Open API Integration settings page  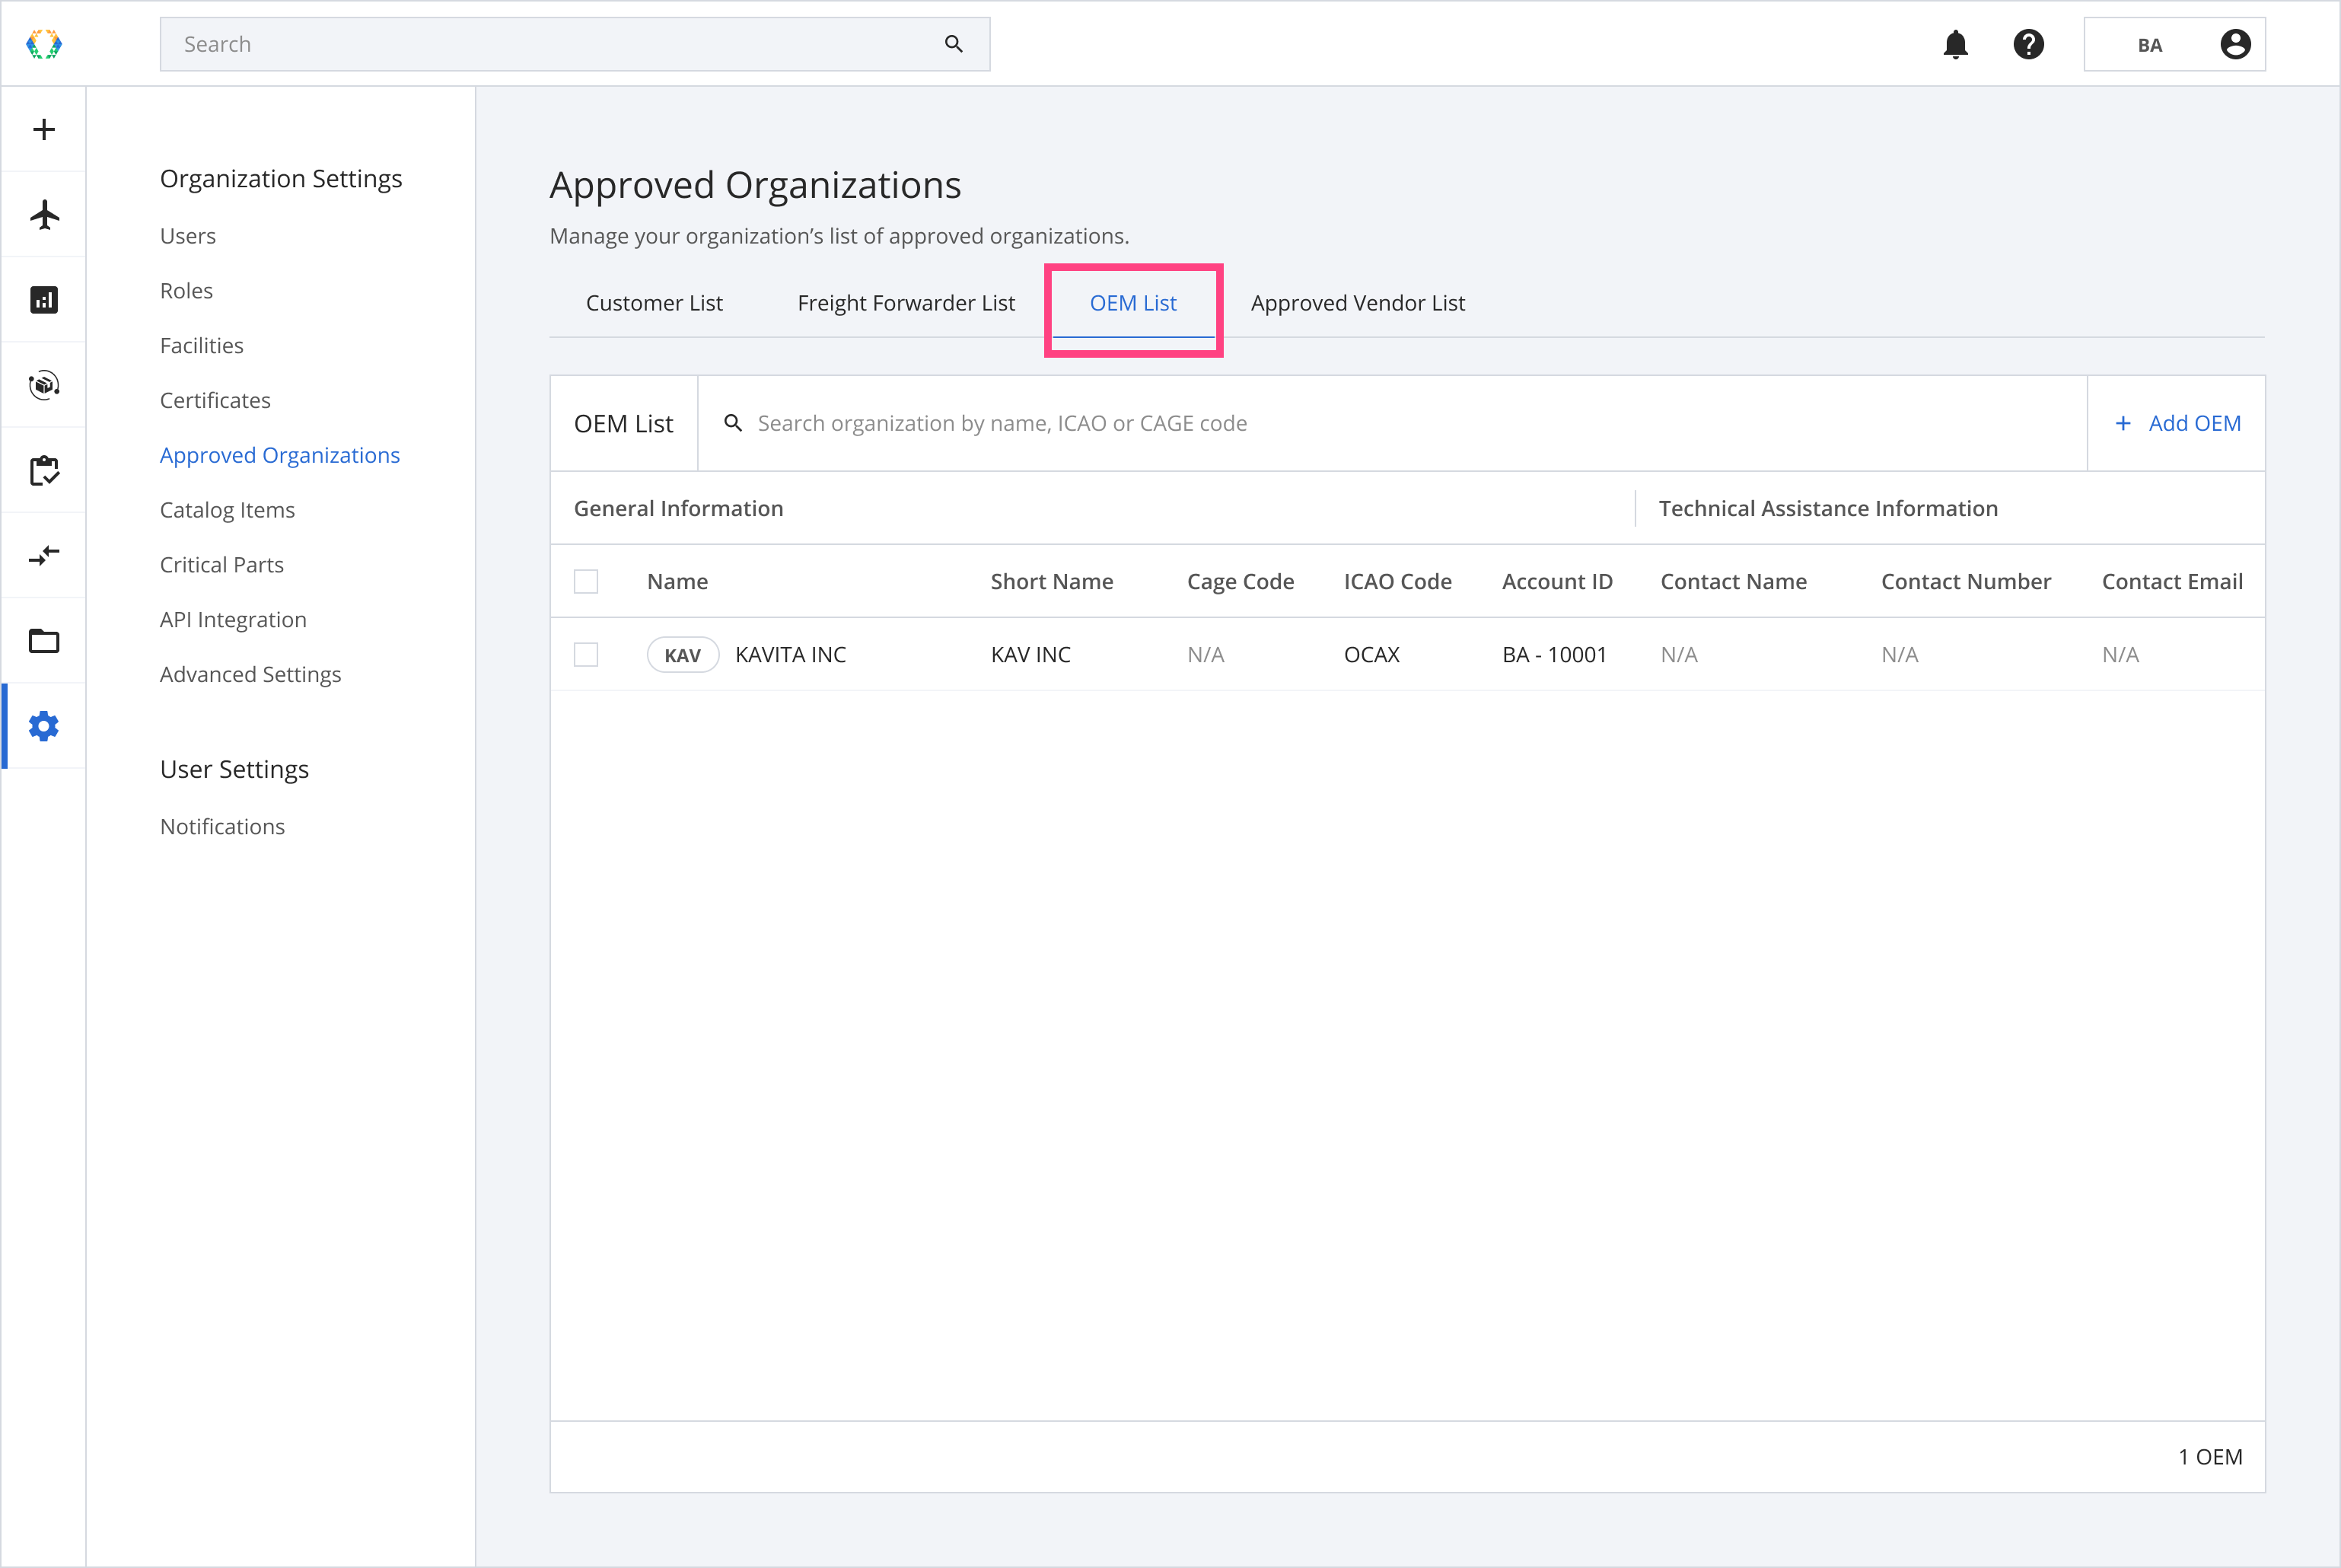233,620
